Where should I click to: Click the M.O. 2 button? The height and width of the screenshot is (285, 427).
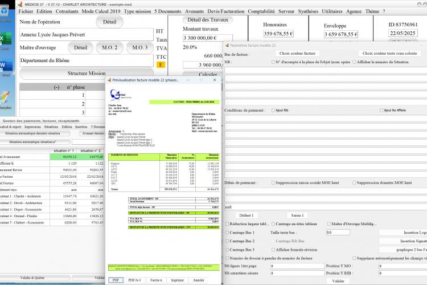coord(109,47)
